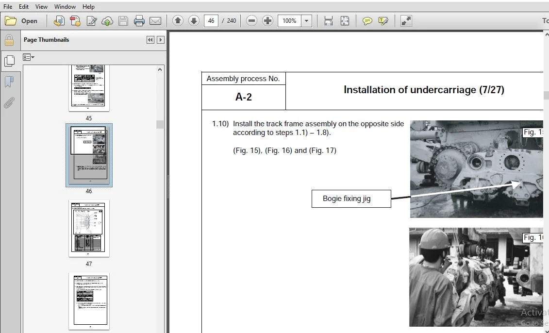Open the Help menu
This screenshot has width=549, height=333.
(x=88, y=7)
